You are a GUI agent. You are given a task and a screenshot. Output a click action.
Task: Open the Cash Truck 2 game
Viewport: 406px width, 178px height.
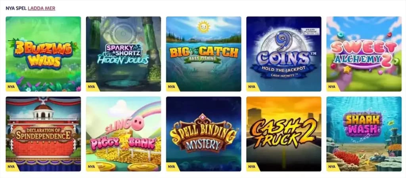coord(284,134)
